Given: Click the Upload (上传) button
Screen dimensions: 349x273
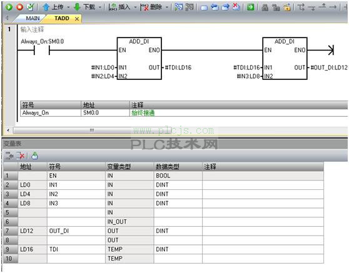Looking at the screenshot, I should (x=53, y=7).
